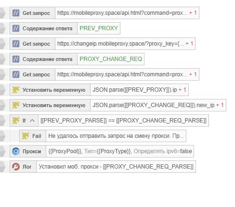
Task: Click the +1 indicator on the JSON.parse new_ip action
Action: 220,105
